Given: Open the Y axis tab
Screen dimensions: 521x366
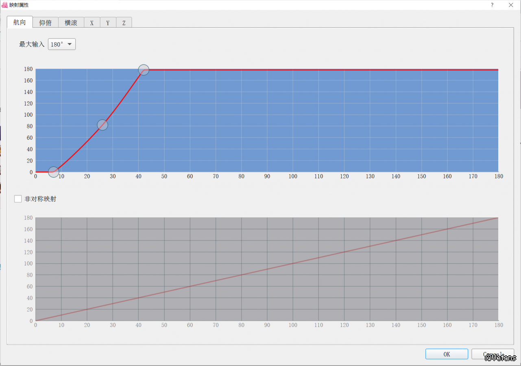Looking at the screenshot, I should click(108, 23).
